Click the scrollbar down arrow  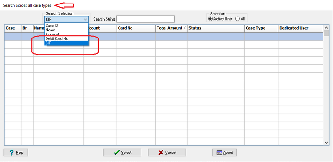(x=326, y=143)
